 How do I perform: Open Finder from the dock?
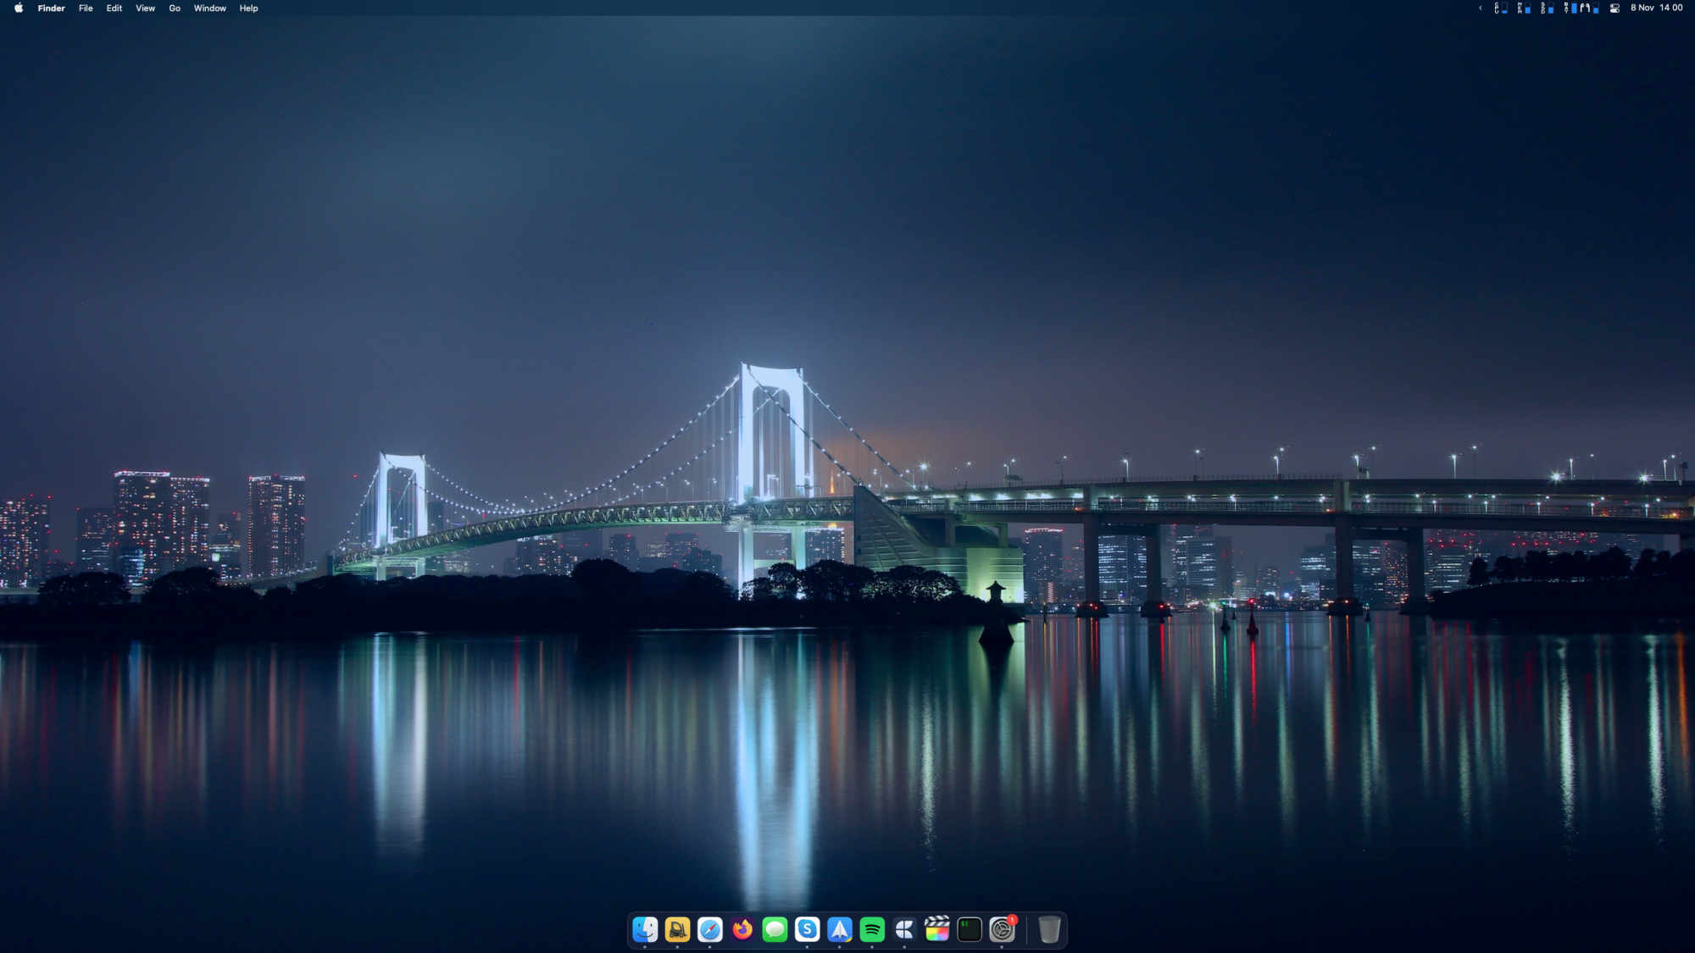tap(645, 929)
